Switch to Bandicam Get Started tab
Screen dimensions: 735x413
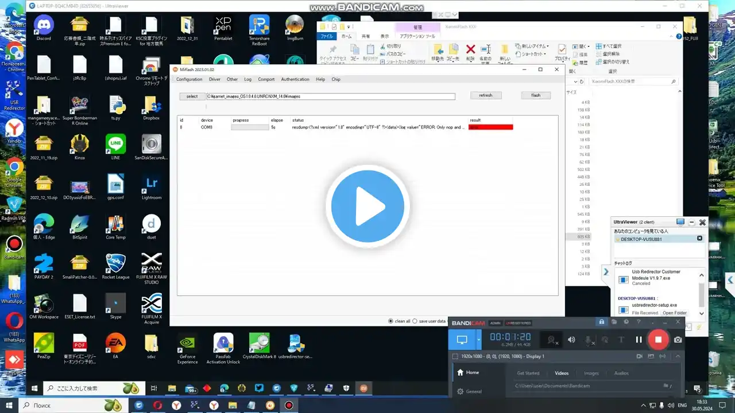(528, 373)
